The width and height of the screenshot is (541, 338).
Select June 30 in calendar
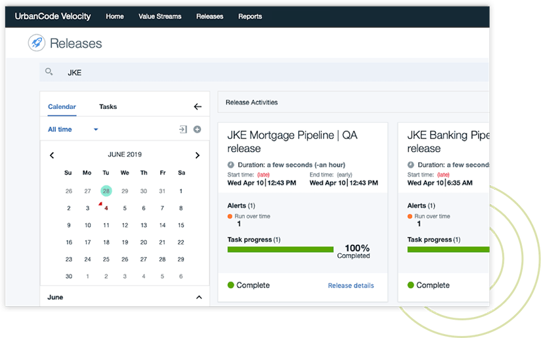(69, 276)
